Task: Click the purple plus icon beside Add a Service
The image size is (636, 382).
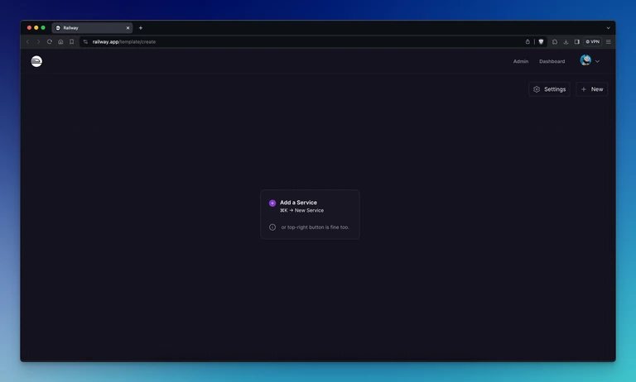Action: (x=272, y=203)
